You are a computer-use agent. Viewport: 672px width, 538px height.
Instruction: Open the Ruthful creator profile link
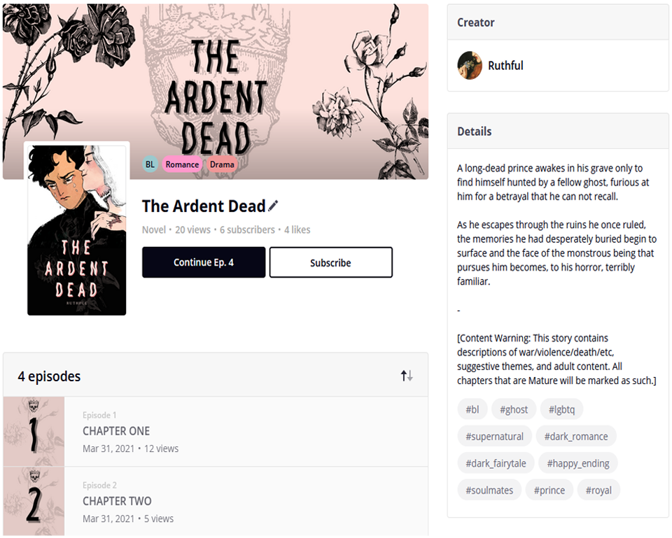tap(505, 66)
